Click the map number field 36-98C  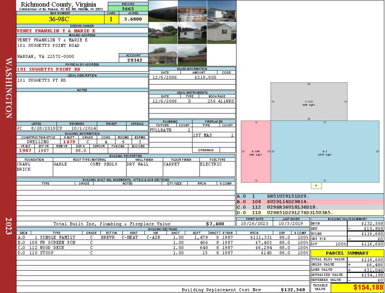click(x=60, y=19)
